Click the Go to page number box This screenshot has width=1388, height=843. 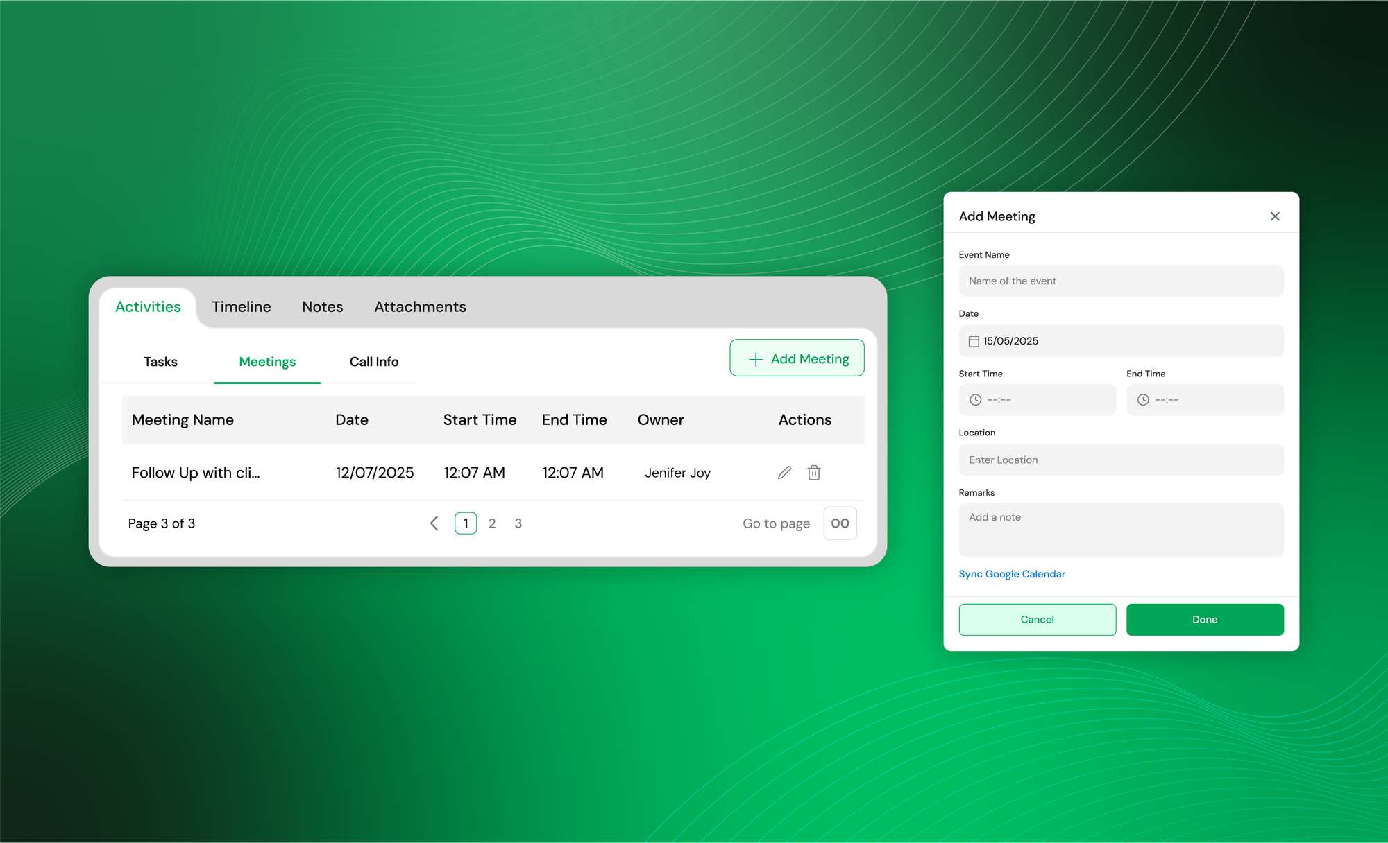click(x=840, y=523)
